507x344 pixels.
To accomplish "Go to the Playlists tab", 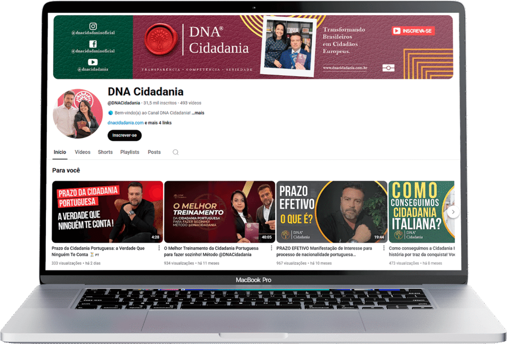I will [130, 152].
